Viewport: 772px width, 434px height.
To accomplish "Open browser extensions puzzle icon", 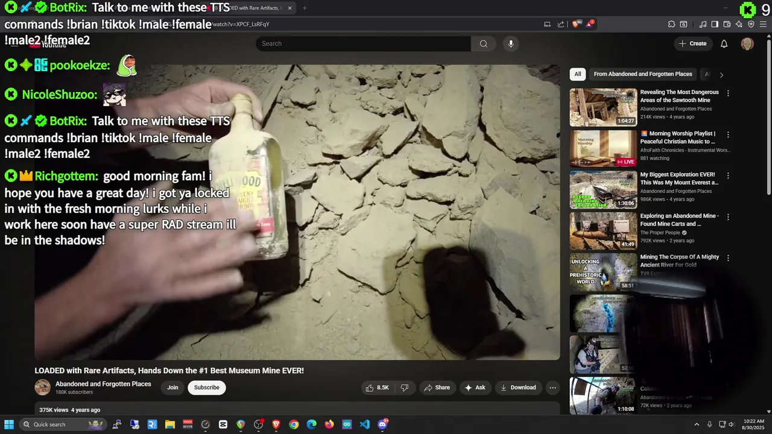I will (x=671, y=24).
